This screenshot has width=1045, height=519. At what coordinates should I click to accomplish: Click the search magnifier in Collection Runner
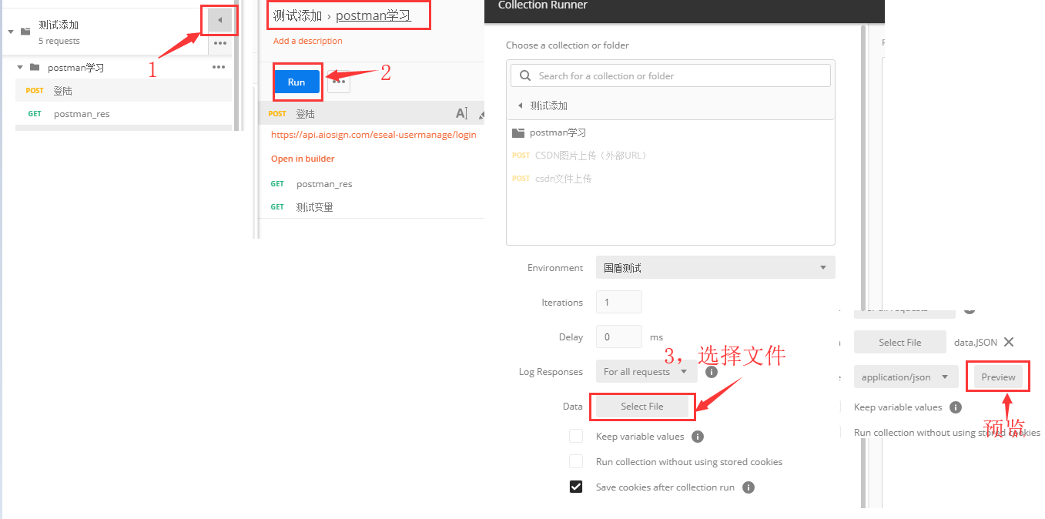(523, 75)
